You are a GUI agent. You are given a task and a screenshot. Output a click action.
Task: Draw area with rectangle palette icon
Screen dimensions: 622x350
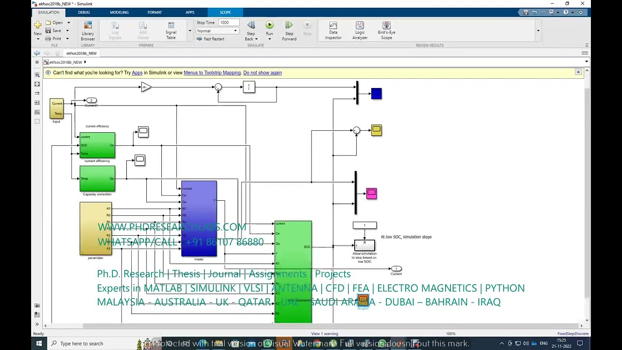[37, 121]
